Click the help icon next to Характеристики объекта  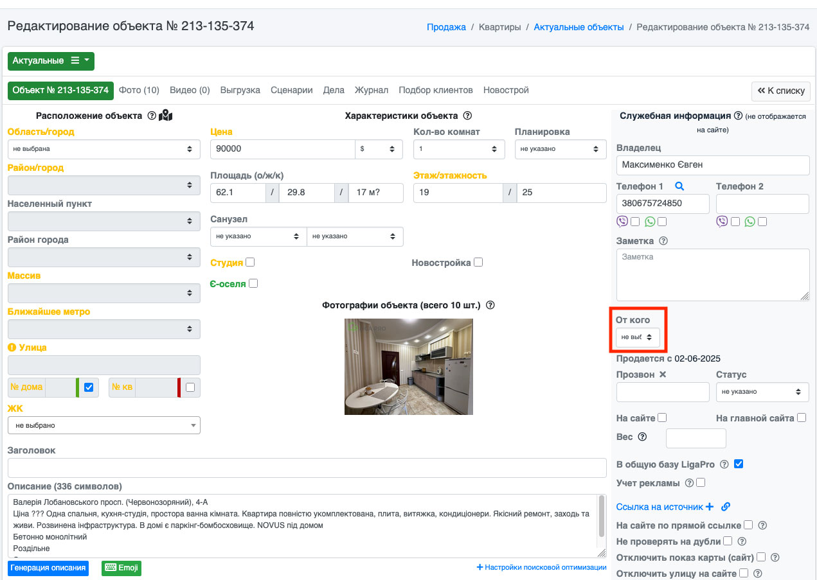point(467,116)
